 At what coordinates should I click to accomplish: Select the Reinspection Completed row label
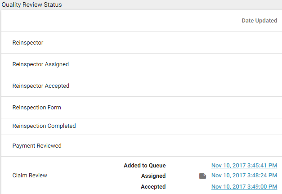tap(44, 126)
